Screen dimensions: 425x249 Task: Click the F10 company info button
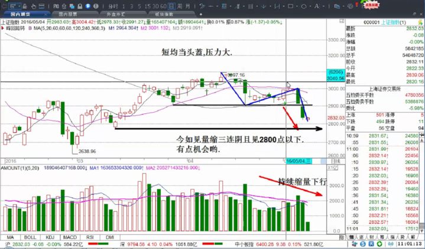tap(56, 6)
